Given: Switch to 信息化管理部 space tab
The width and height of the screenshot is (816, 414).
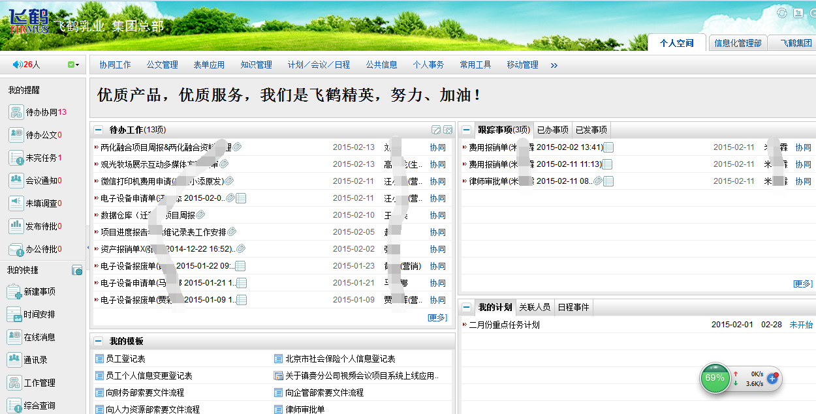Looking at the screenshot, I should click(738, 43).
